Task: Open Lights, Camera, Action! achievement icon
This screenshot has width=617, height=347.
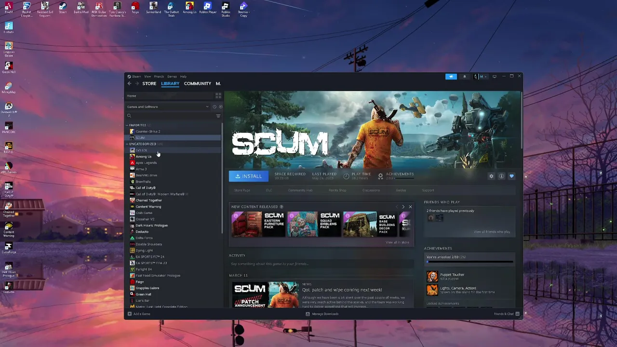Action: [x=432, y=290]
